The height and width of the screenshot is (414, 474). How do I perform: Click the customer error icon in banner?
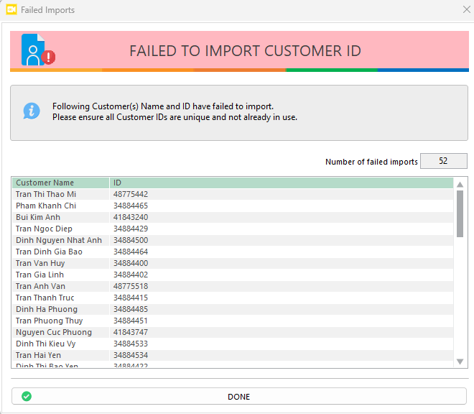pos(37,50)
